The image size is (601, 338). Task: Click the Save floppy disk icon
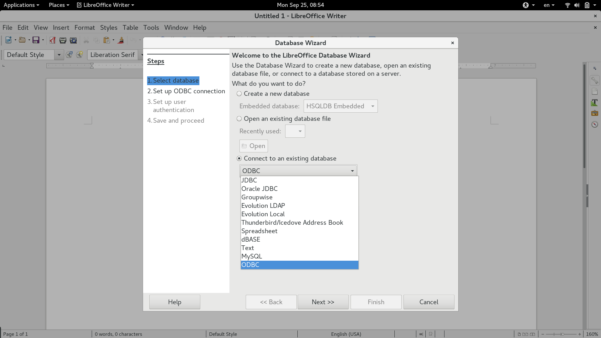click(36, 40)
